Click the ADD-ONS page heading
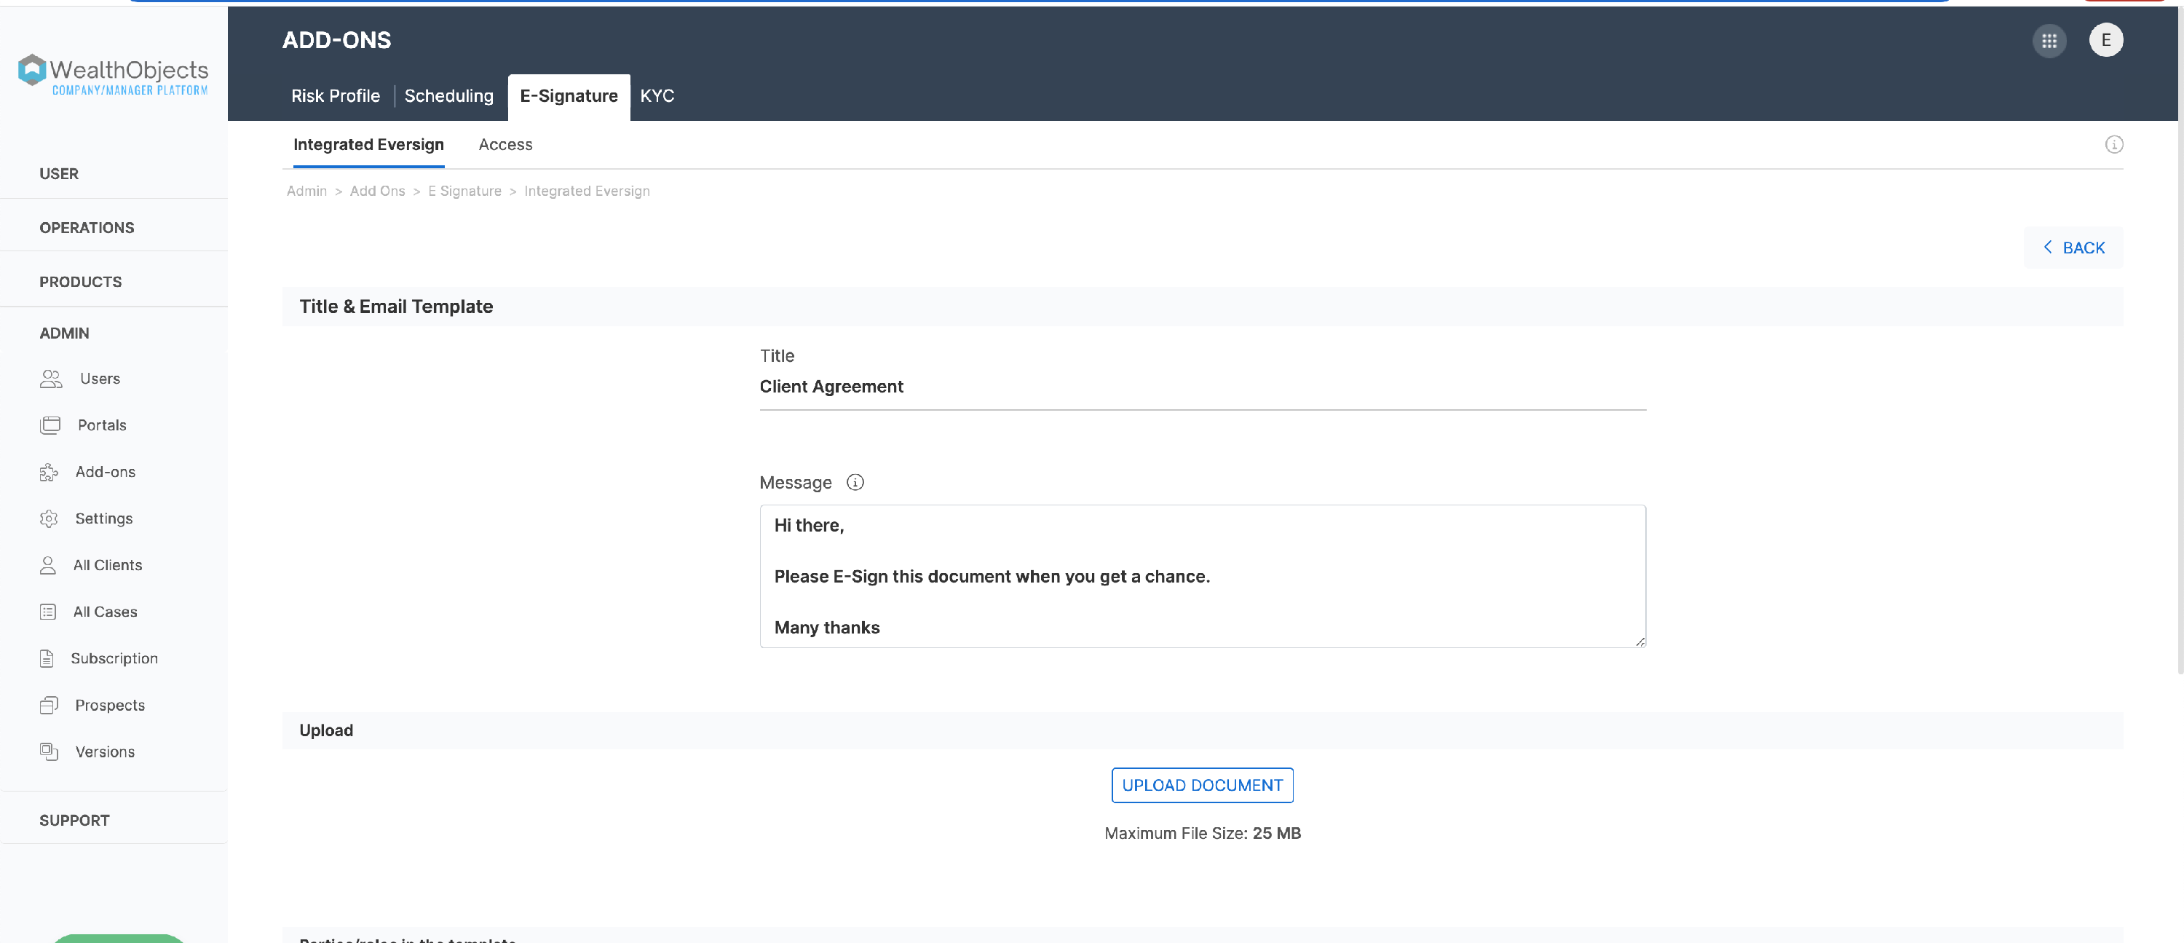The width and height of the screenshot is (2184, 943). tap(336, 41)
